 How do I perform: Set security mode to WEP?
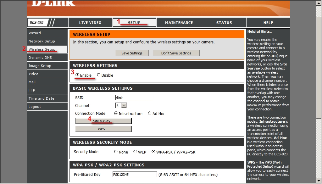point(135,152)
